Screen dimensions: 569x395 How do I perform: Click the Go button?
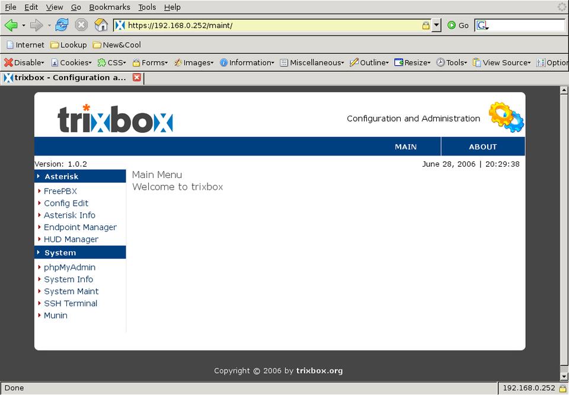(458, 26)
